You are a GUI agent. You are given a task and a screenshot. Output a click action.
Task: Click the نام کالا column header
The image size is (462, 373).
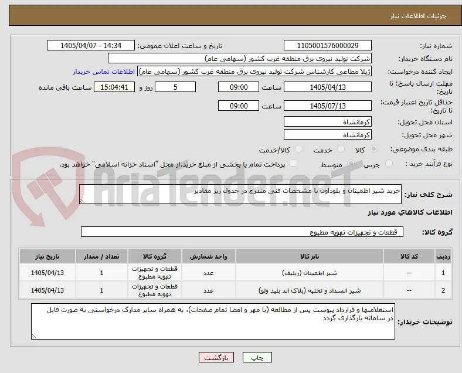(x=310, y=256)
